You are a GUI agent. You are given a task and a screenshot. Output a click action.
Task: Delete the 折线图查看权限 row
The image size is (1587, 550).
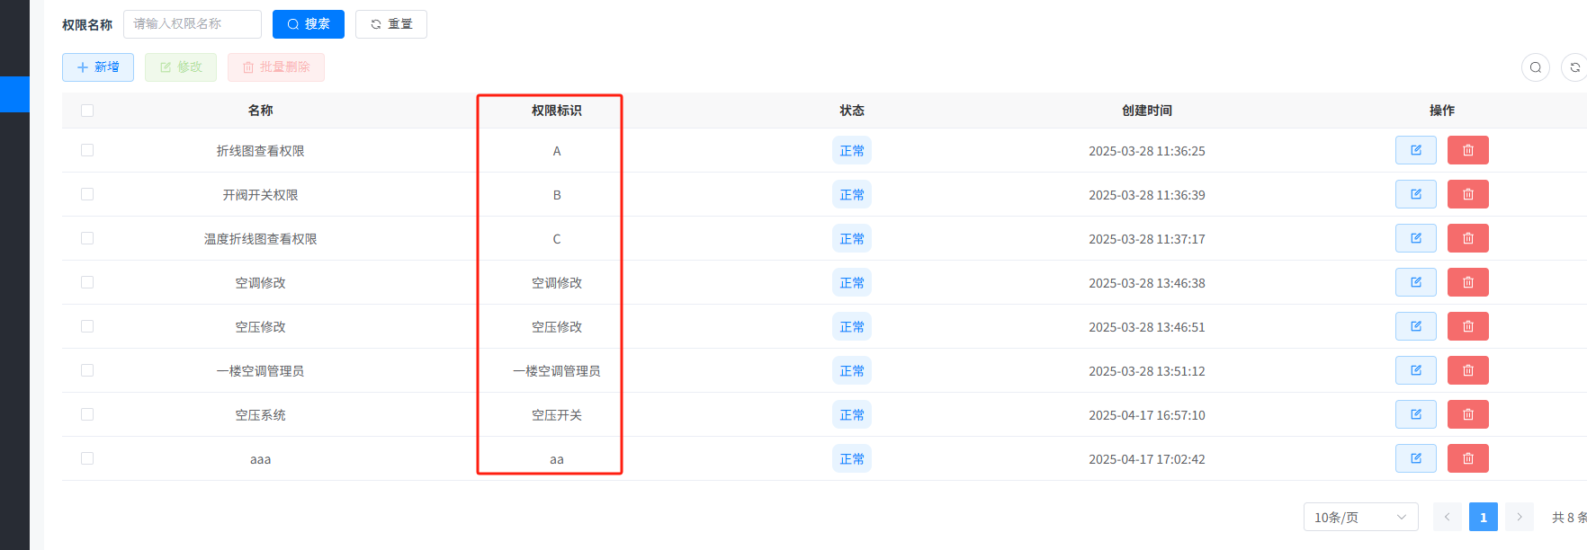1467,150
